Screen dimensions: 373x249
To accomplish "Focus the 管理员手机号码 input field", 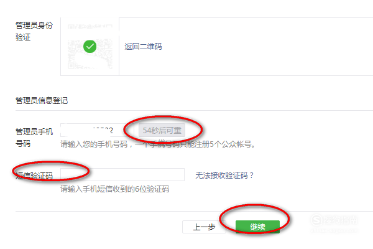I will pyautogui.click(x=97, y=130).
